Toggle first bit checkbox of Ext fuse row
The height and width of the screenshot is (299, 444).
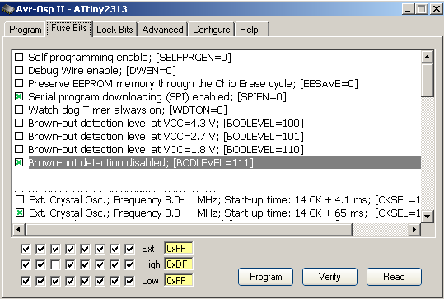click(x=26, y=249)
